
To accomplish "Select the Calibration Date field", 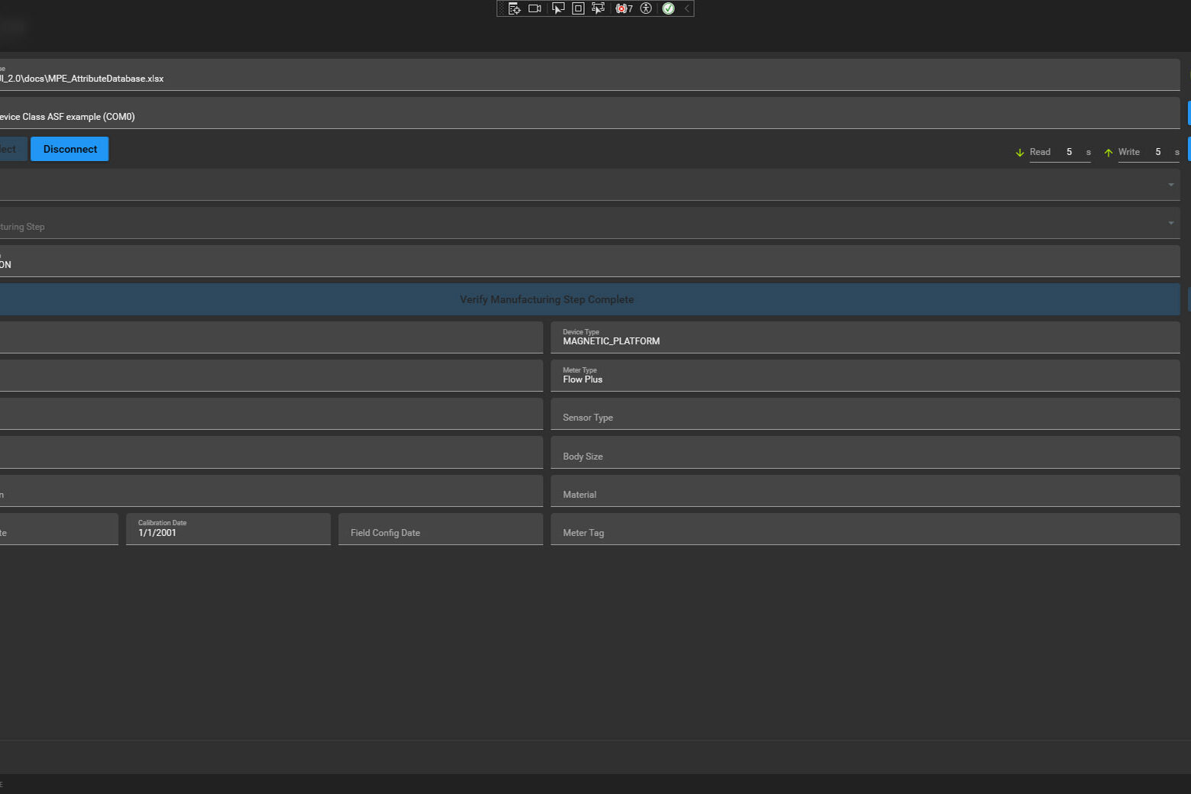I will tap(228, 529).
